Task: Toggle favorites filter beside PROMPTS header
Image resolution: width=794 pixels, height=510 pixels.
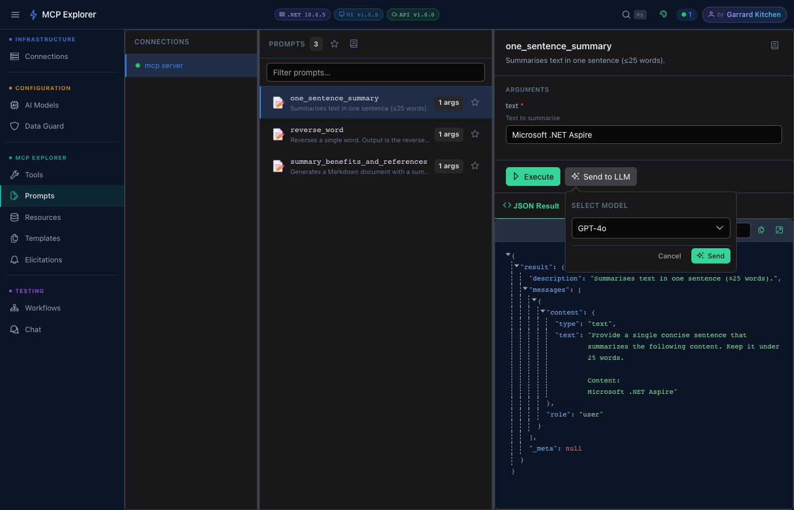Action: (334, 43)
